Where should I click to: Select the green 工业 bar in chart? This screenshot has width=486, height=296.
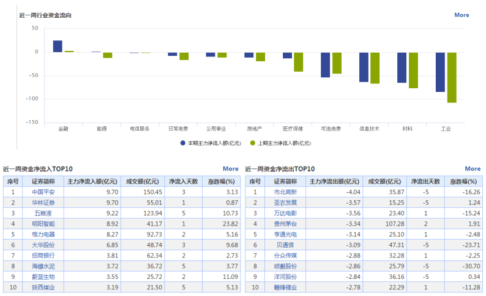(452, 78)
